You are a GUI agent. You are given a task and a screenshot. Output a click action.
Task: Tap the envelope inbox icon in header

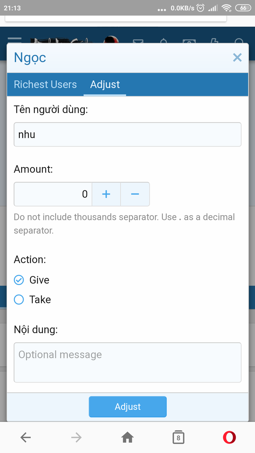pyautogui.click(x=138, y=41)
